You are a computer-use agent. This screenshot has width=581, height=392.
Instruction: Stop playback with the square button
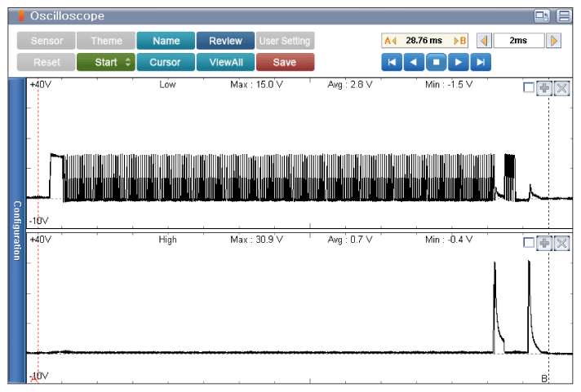click(x=436, y=62)
